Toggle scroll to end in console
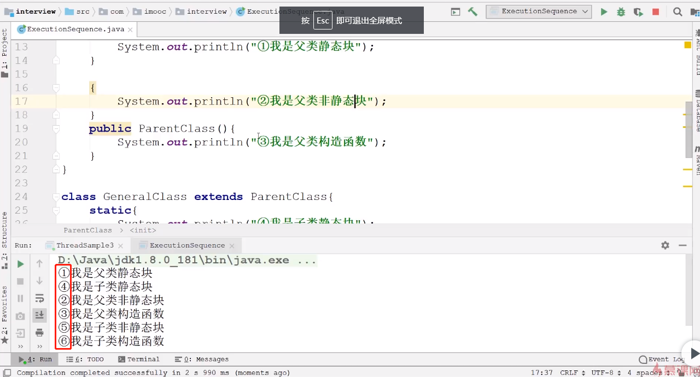Screen dimensions: 700x377 coord(39,315)
